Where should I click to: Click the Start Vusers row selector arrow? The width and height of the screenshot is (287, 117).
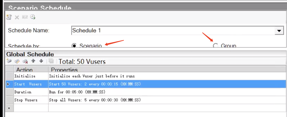8,84
